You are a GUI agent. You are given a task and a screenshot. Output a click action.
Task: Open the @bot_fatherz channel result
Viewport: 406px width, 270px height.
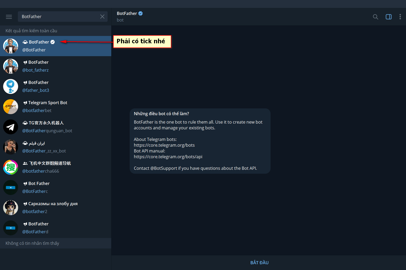point(56,66)
